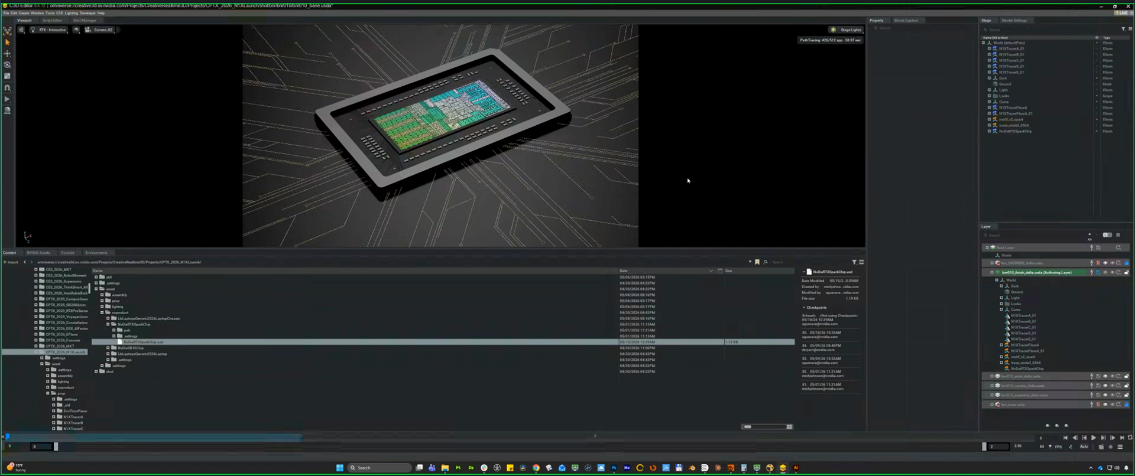Click the Stage Lights button
Image resolution: width=1135 pixels, height=476 pixels.
847,30
